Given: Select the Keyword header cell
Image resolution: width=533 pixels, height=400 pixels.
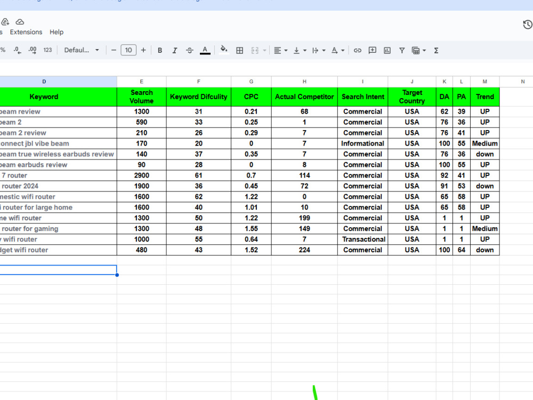Looking at the screenshot, I should [x=58, y=97].
